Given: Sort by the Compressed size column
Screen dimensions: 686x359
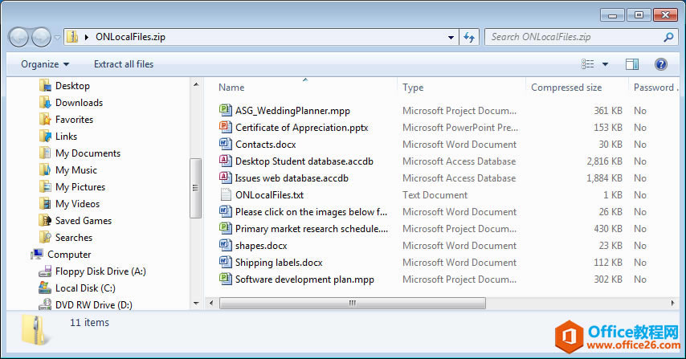Looking at the screenshot, I should (566, 88).
